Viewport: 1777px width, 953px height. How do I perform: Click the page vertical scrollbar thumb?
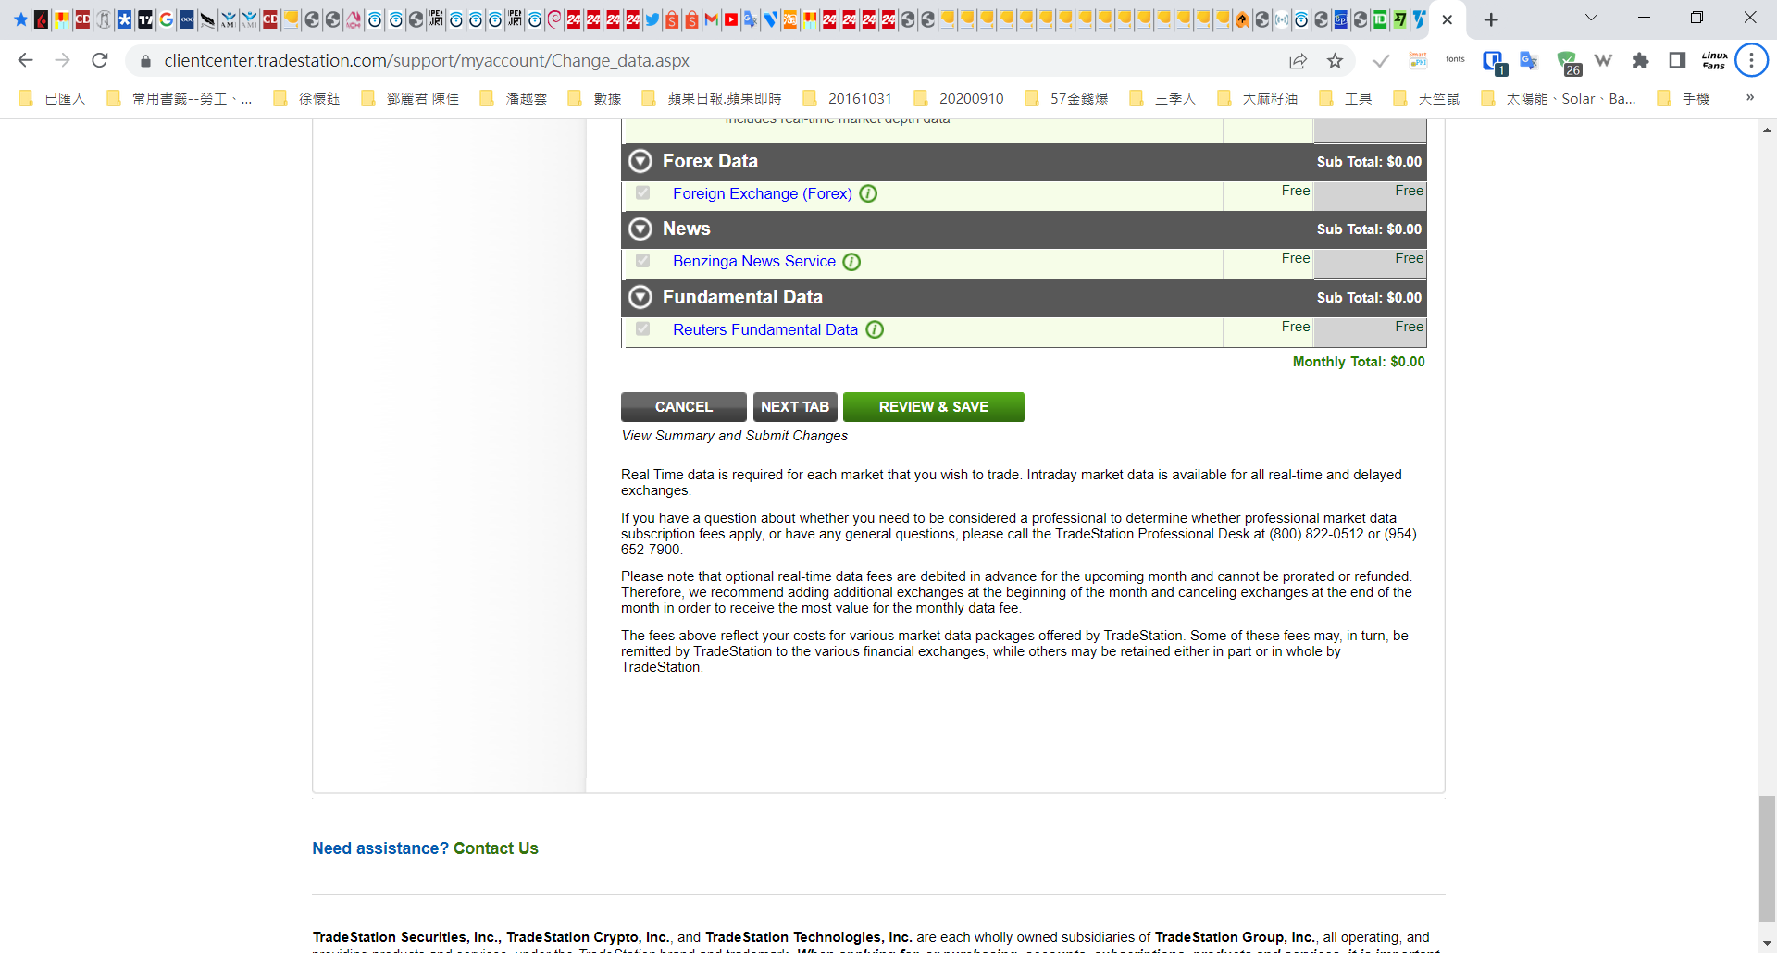tap(1767, 859)
